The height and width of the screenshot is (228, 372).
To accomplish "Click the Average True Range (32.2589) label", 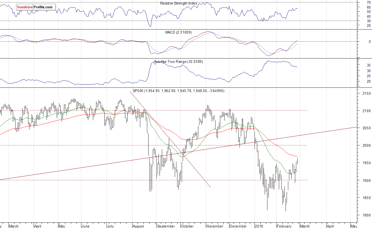I will pyautogui.click(x=178, y=62).
